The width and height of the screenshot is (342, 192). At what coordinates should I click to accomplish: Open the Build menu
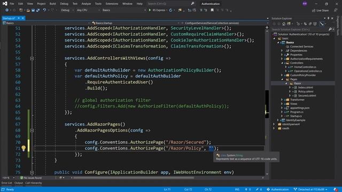[52, 4]
